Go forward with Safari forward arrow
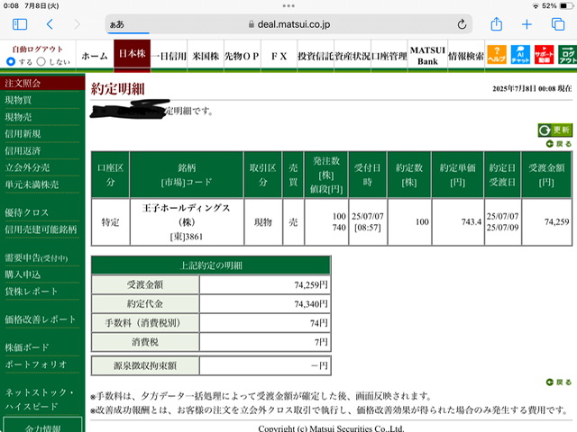 pyautogui.click(x=77, y=24)
